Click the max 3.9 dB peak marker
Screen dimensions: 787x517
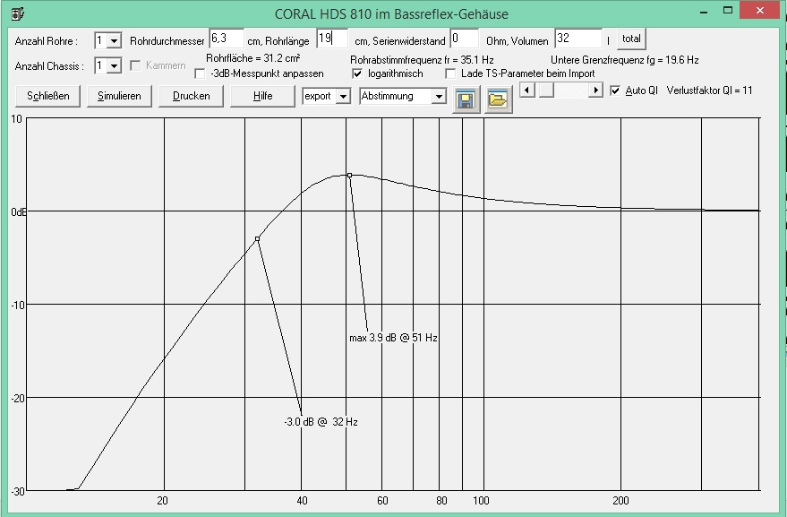[350, 176]
